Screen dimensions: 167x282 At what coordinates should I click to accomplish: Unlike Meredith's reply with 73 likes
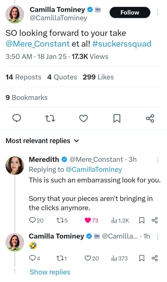click(x=88, y=220)
